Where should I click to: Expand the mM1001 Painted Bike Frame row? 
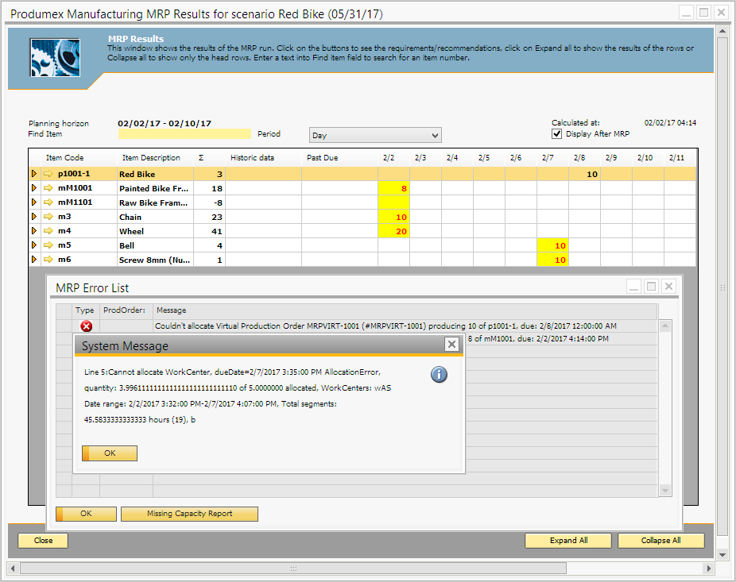coord(34,188)
